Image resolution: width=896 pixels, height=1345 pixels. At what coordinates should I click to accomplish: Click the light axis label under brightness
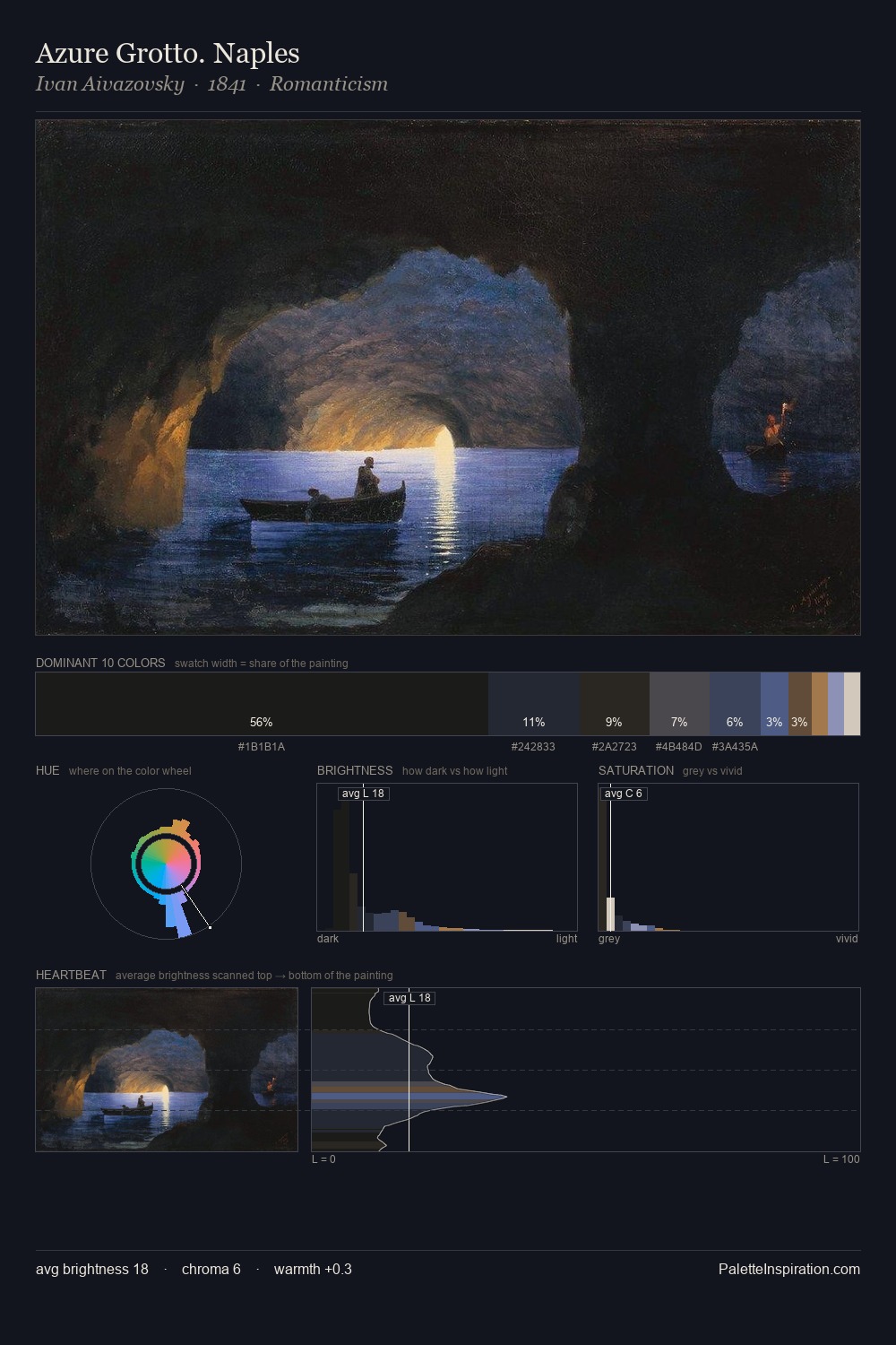point(566,939)
